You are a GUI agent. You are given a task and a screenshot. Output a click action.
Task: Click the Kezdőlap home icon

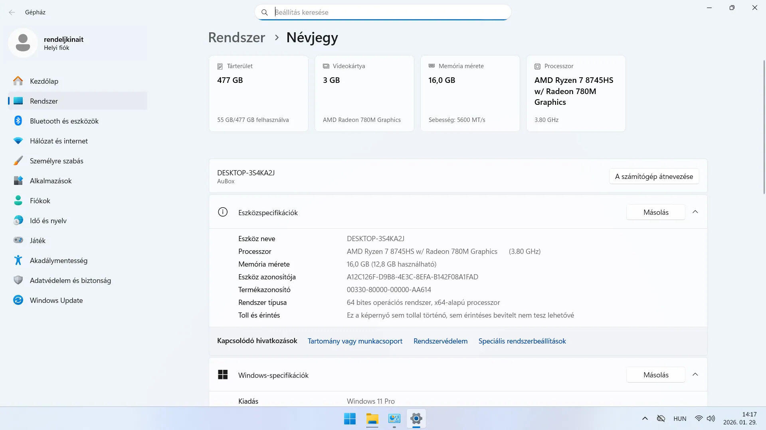[18, 81]
